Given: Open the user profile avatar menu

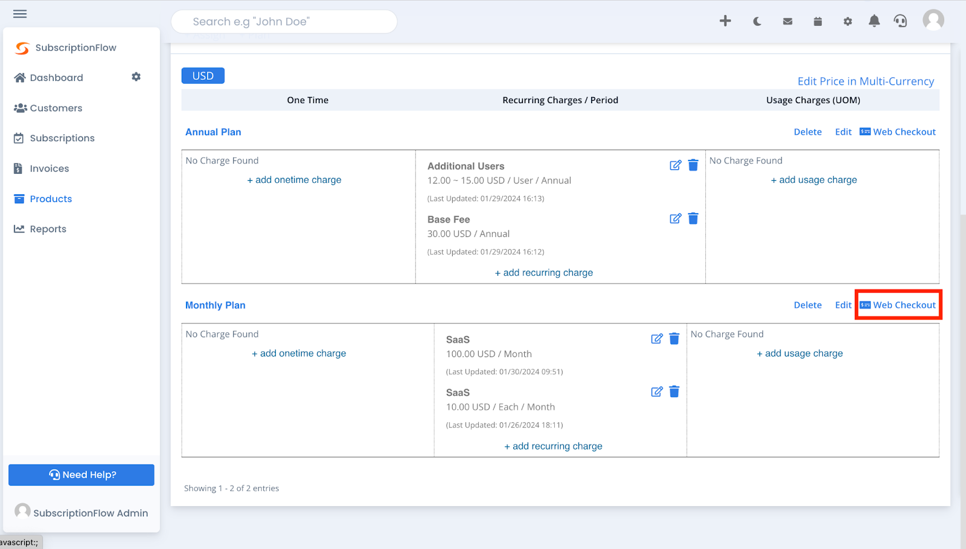Looking at the screenshot, I should pos(933,20).
